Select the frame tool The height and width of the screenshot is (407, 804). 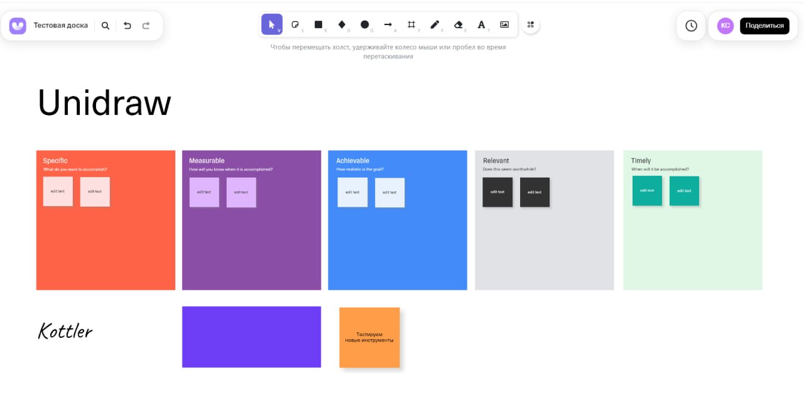(x=411, y=24)
